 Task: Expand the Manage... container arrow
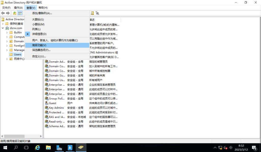[x=7, y=50]
